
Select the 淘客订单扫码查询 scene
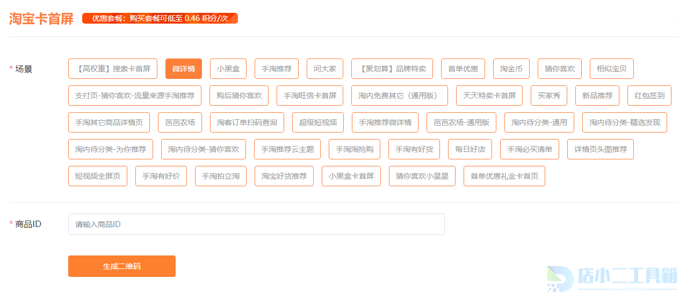click(x=247, y=122)
